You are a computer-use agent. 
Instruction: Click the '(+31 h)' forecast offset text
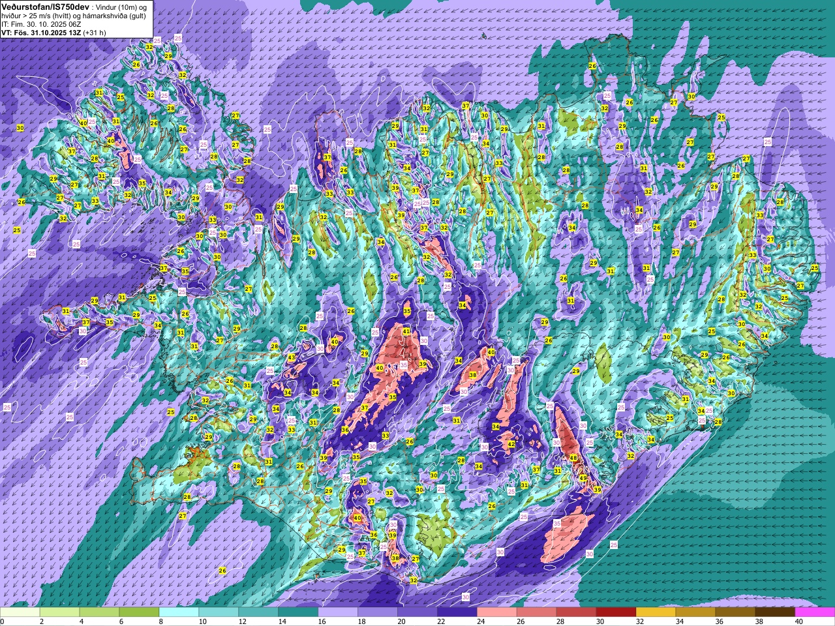pyautogui.click(x=94, y=33)
